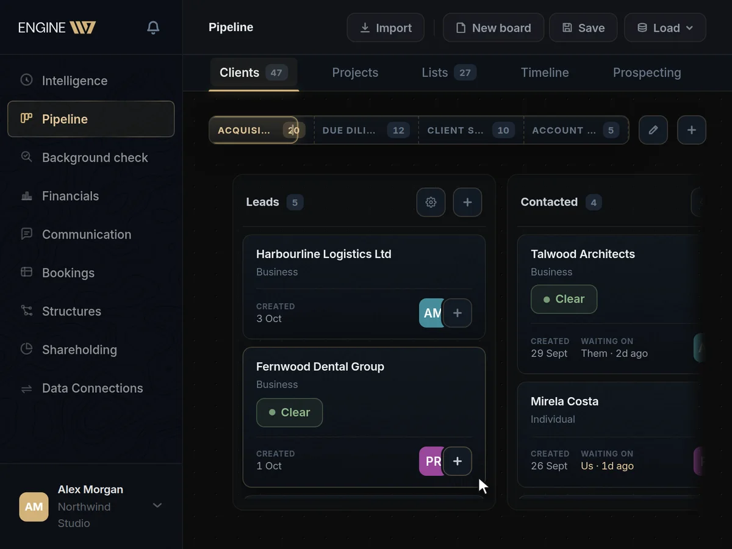Switch to the Projects tab
Image resolution: width=732 pixels, height=549 pixels.
[355, 73]
